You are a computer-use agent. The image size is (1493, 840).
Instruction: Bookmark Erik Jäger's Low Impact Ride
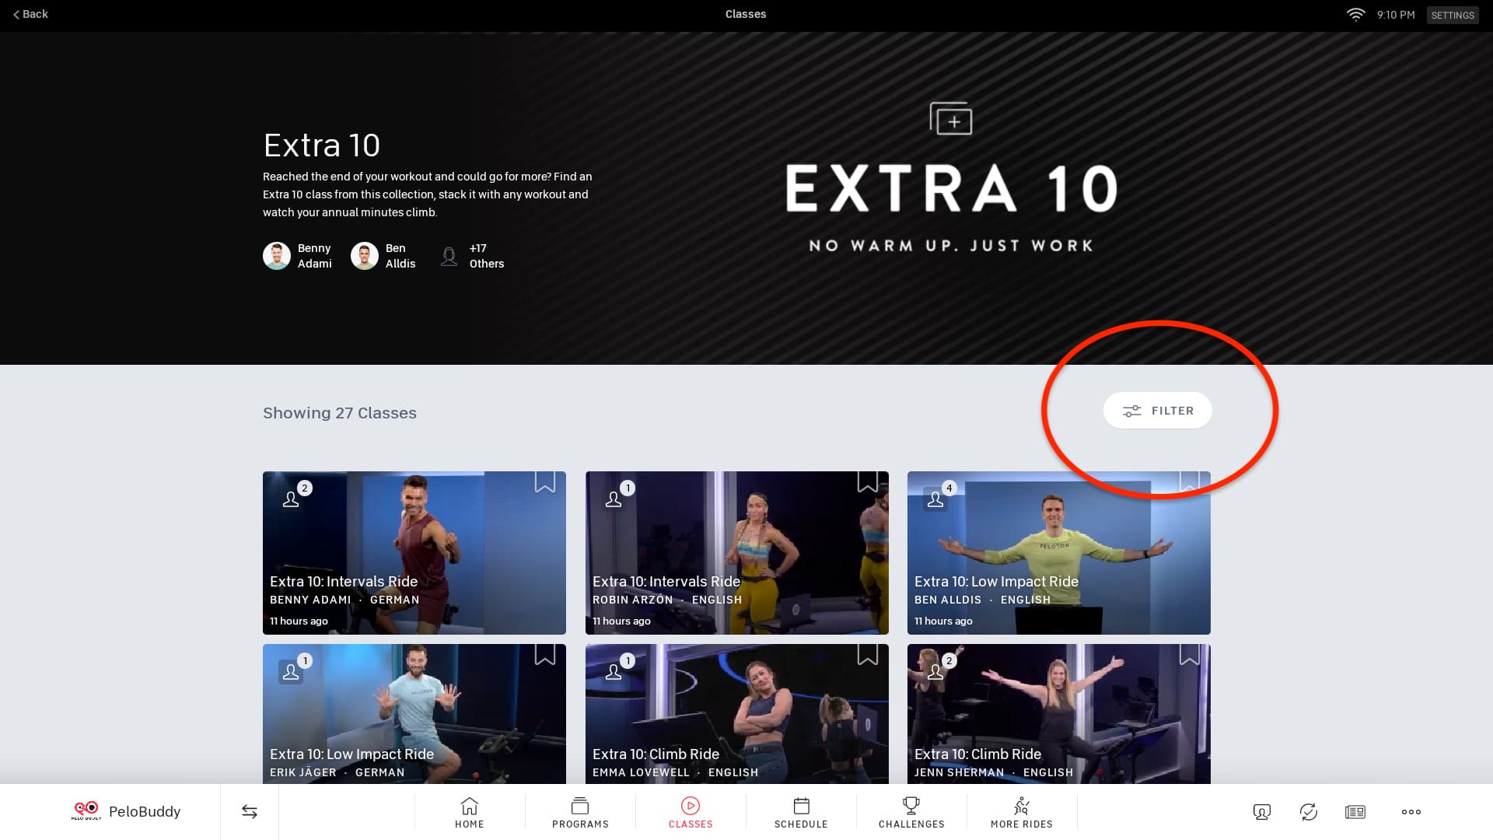(545, 655)
